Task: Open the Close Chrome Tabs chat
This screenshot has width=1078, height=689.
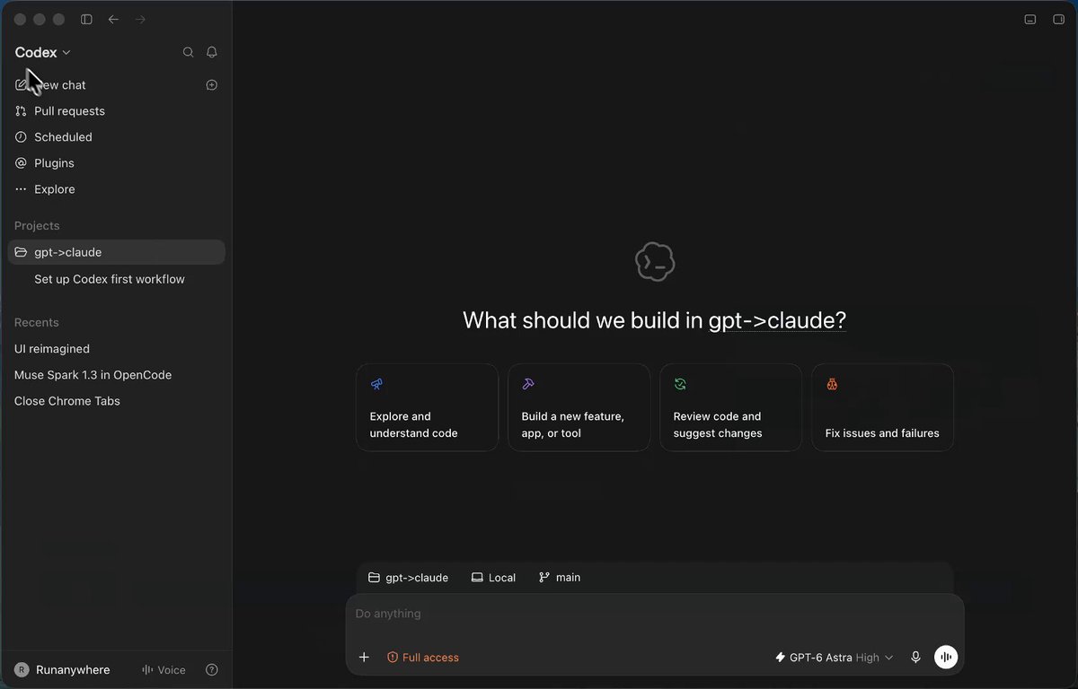Action: pyautogui.click(x=116, y=401)
